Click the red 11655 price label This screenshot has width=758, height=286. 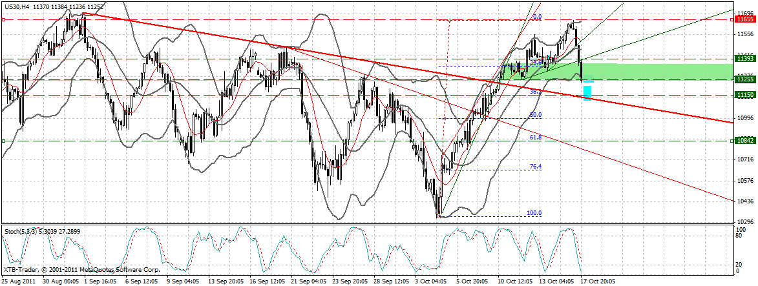click(744, 19)
